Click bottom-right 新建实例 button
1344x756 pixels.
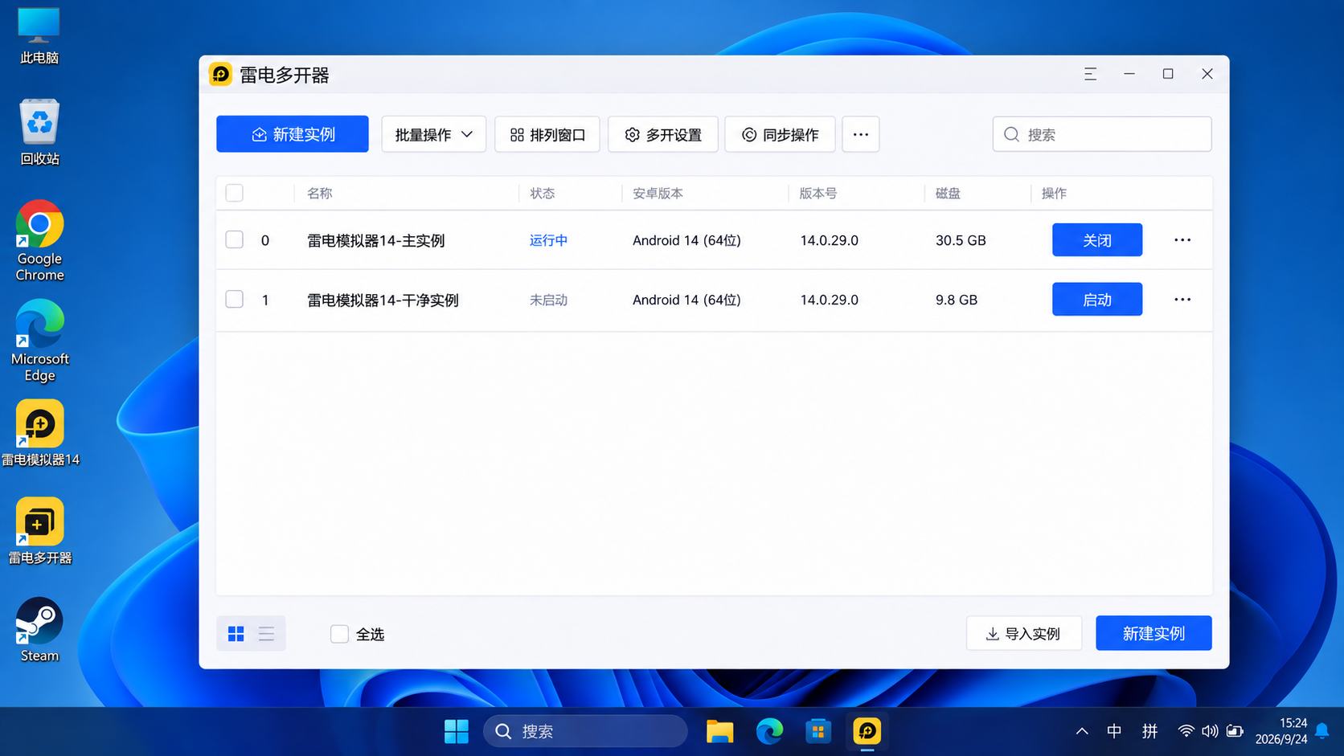1153,633
